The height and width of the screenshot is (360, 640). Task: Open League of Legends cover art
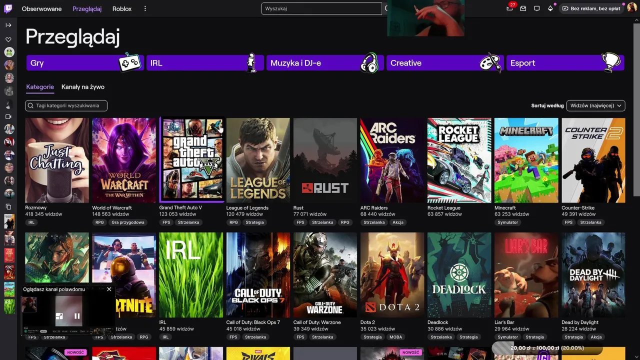pyautogui.click(x=258, y=160)
